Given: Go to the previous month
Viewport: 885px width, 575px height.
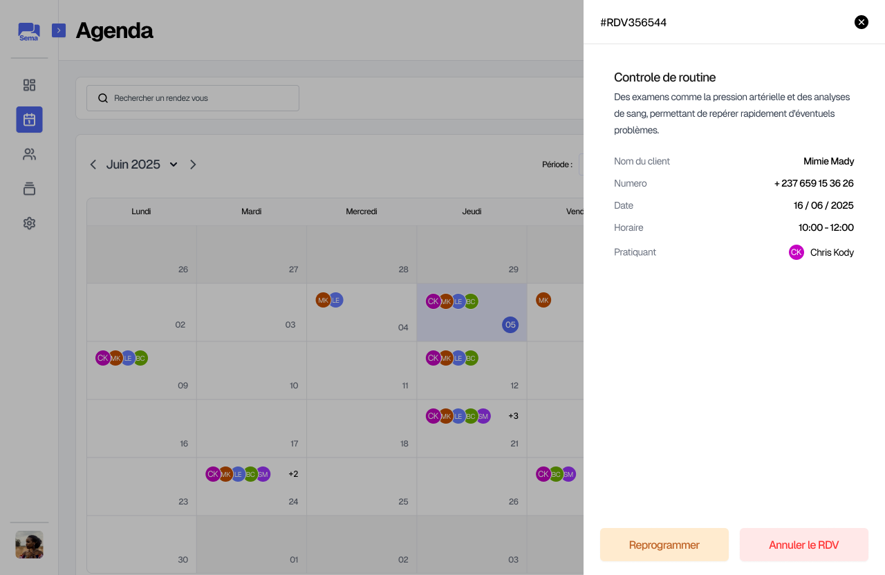Looking at the screenshot, I should [93, 164].
